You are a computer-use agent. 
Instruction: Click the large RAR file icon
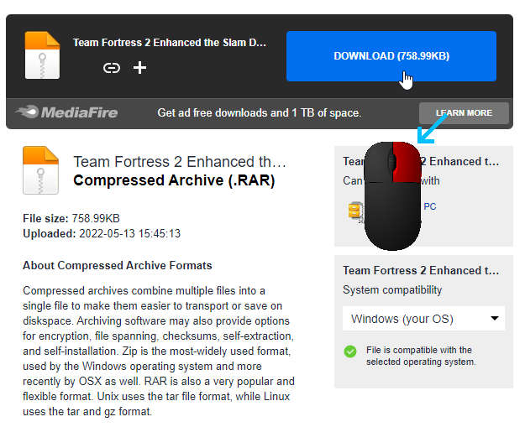point(40,170)
